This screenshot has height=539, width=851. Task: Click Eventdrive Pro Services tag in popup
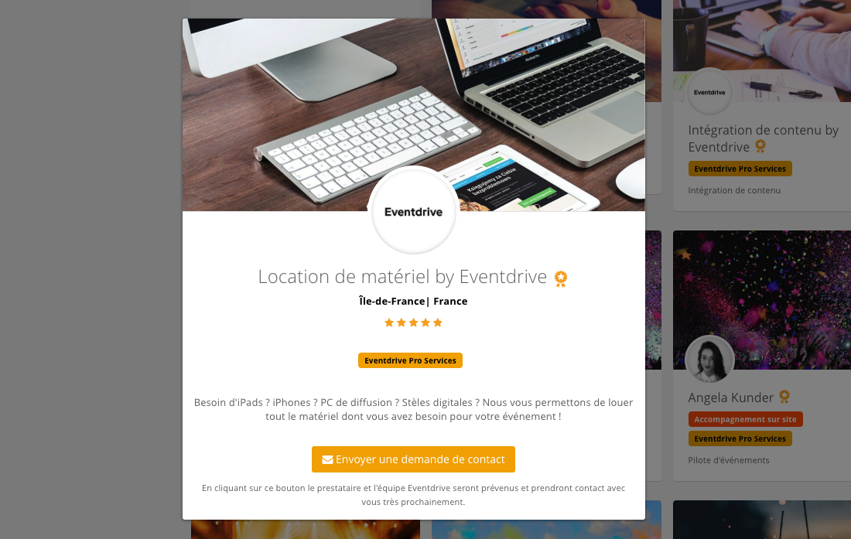[x=410, y=360]
